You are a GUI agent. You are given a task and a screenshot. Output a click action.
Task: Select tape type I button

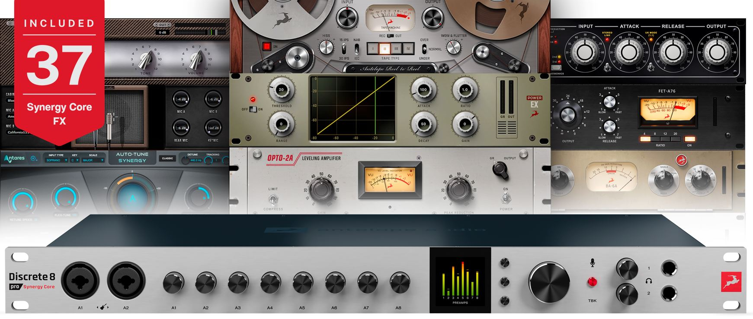pos(373,49)
